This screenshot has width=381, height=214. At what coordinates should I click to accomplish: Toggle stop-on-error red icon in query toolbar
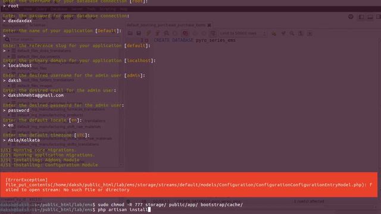tap(185, 33)
